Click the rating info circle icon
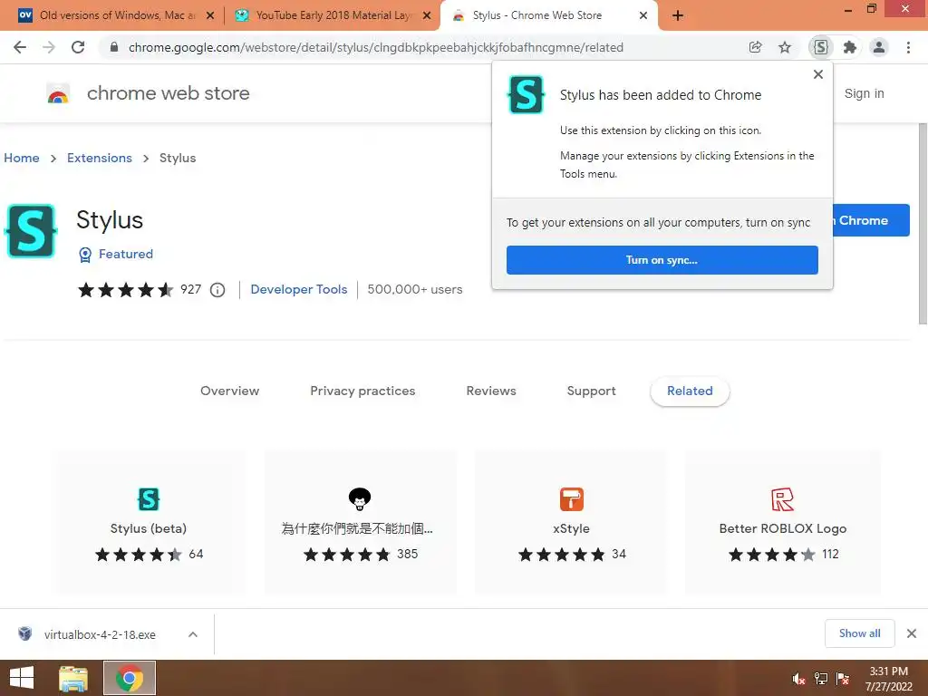This screenshot has height=696, width=928. click(217, 290)
